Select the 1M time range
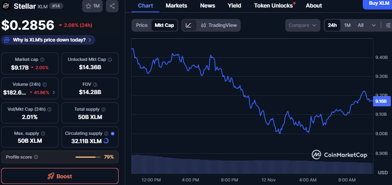 [x=347, y=25]
